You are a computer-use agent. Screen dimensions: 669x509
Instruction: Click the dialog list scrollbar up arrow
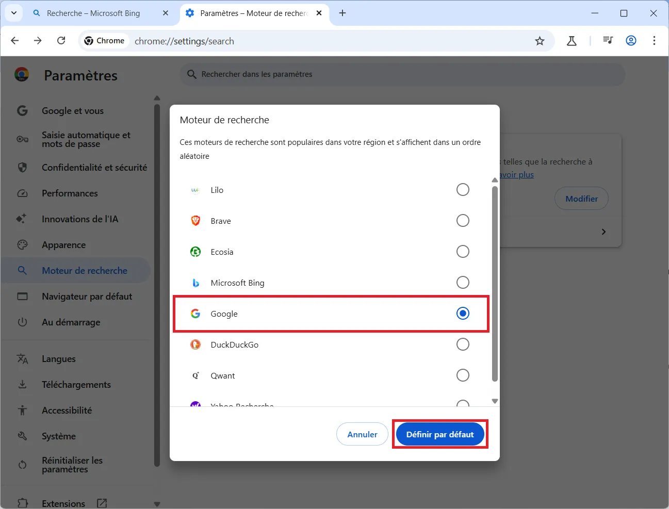(495, 180)
